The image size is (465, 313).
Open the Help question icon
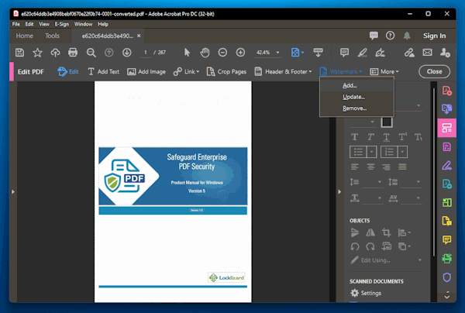tap(391, 36)
